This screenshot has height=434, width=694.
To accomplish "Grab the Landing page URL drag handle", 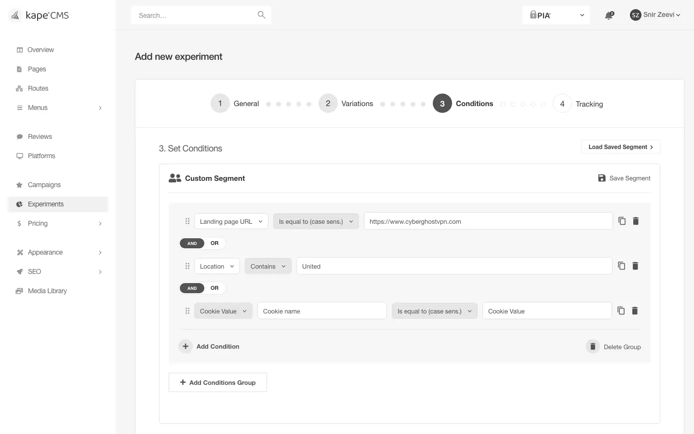I will click(187, 221).
